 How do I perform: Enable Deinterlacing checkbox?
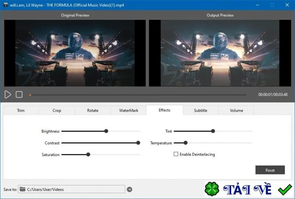click(x=176, y=154)
